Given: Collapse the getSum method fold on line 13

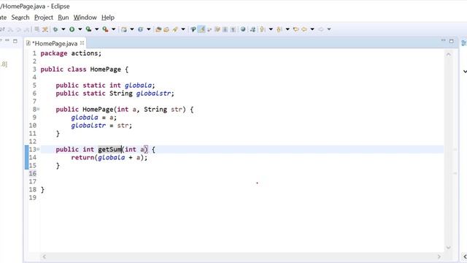Looking at the screenshot, I should 38,149.
